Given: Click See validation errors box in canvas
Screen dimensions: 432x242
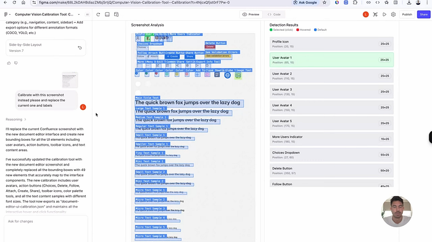Looking at the screenshot, I should (x=218, y=56).
